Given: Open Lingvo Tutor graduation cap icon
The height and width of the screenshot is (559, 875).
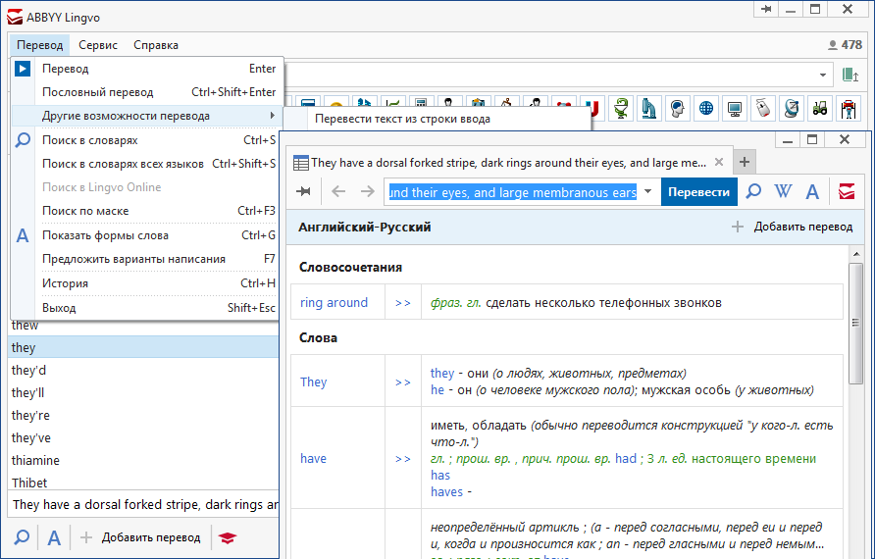Looking at the screenshot, I should point(228,537).
